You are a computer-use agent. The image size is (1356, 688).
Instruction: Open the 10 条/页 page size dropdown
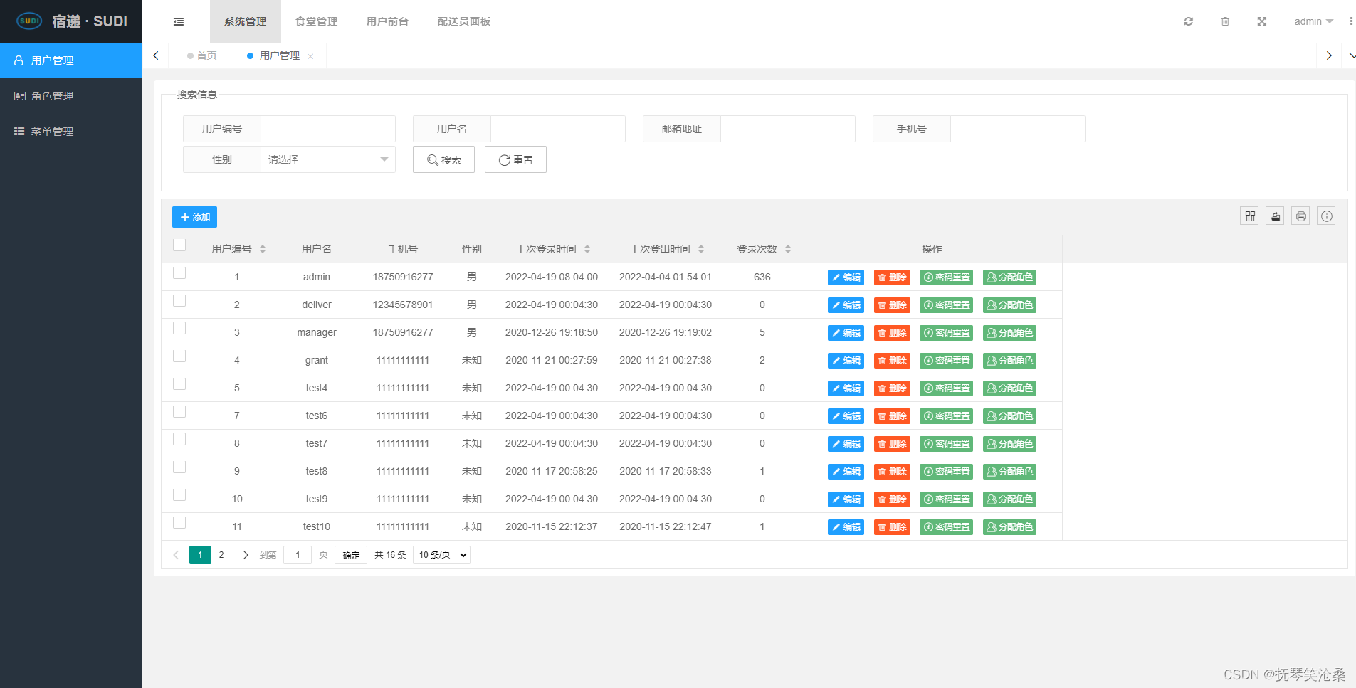[x=441, y=555]
